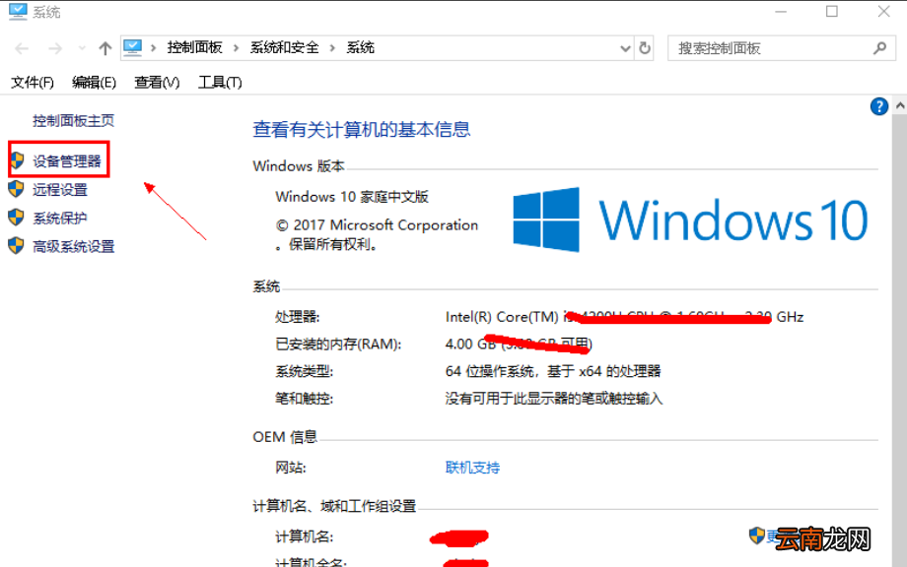
Task: Select 系统和安全 breadcrumb
Action: (284, 48)
